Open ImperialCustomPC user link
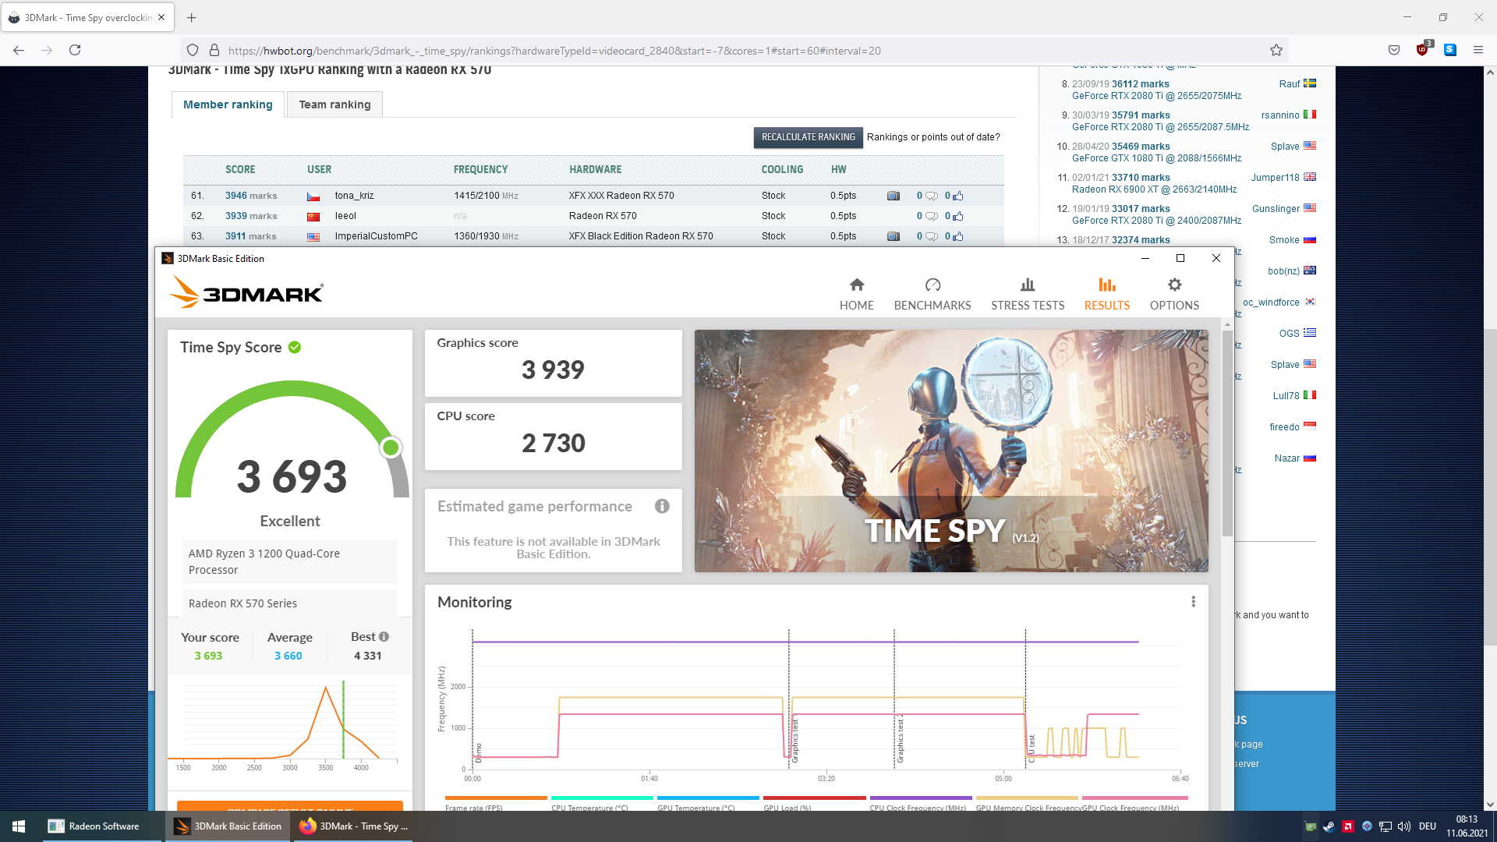 pyautogui.click(x=376, y=236)
